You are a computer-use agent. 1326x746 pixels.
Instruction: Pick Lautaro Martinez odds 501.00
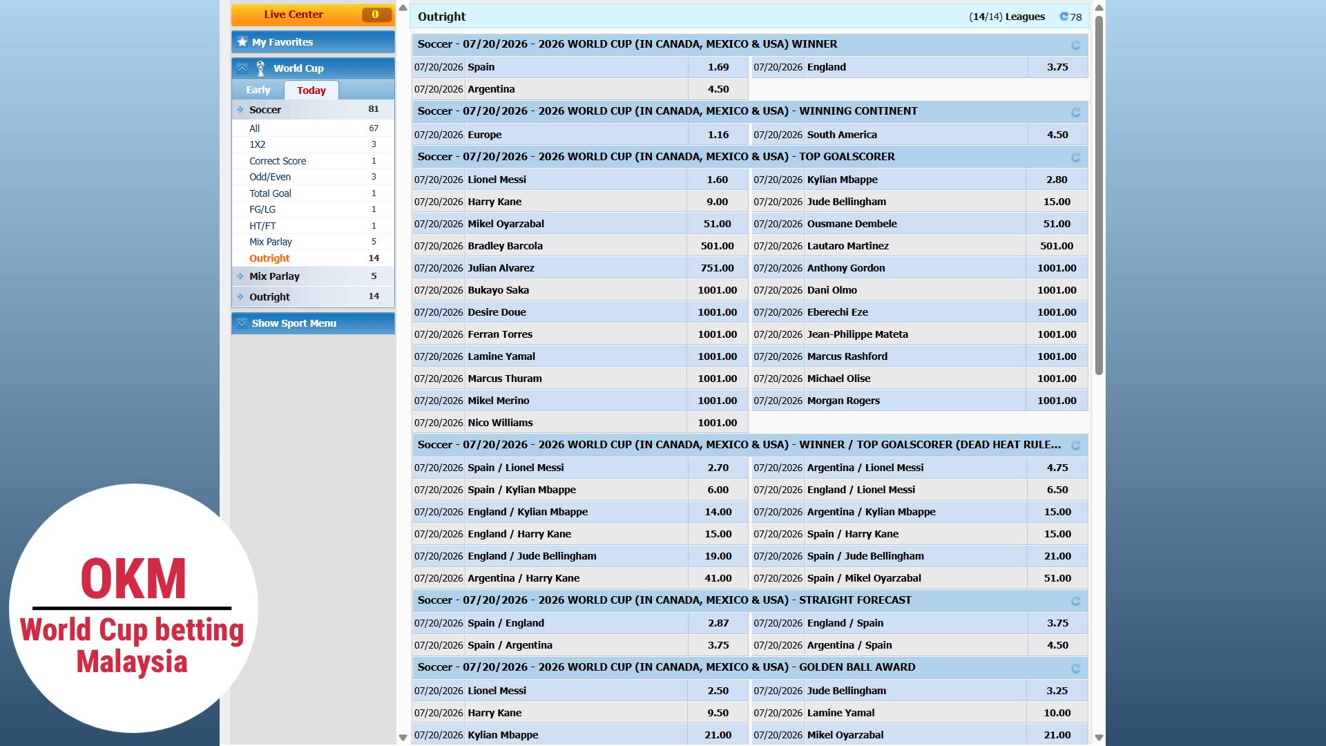coord(1057,246)
